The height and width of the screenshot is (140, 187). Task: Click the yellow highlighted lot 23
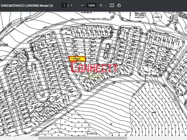pos(77,59)
